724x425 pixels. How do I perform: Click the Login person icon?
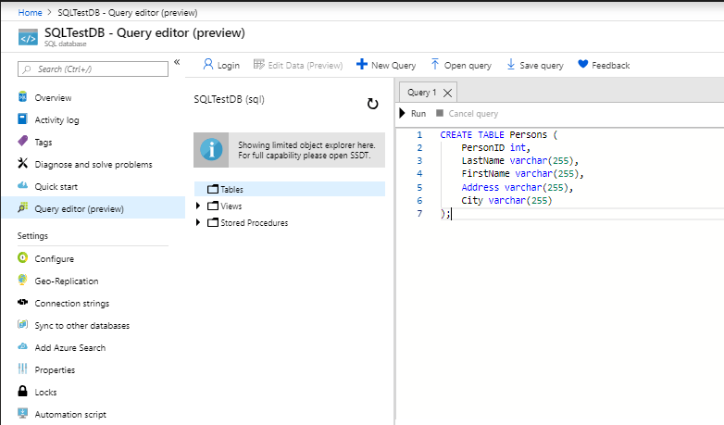tap(208, 64)
